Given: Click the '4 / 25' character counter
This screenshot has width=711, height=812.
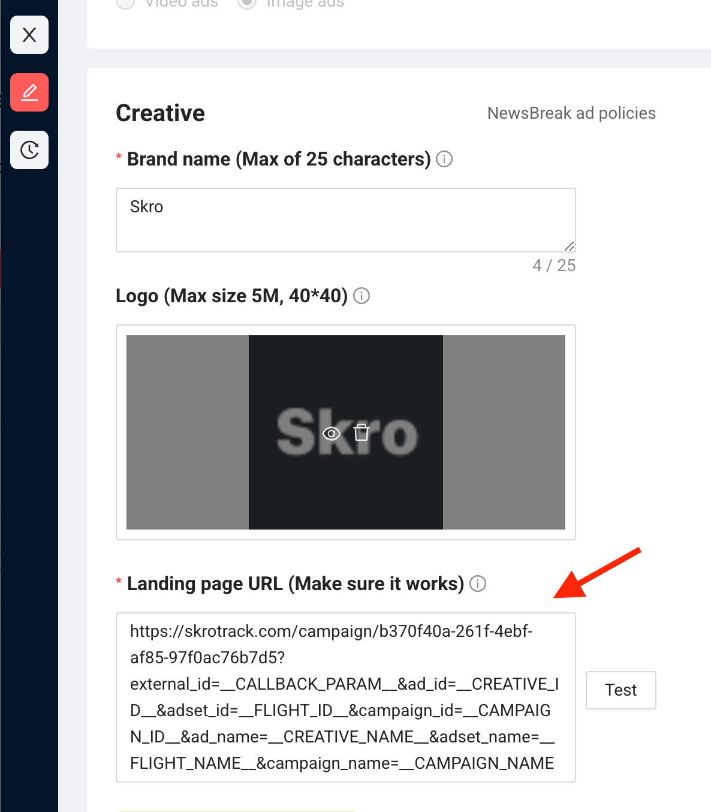Looking at the screenshot, I should pos(554,266).
